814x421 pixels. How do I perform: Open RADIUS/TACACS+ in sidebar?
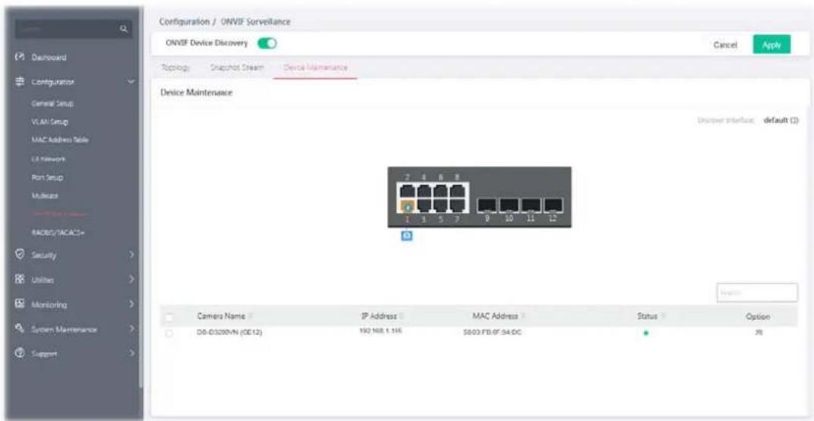(x=58, y=232)
